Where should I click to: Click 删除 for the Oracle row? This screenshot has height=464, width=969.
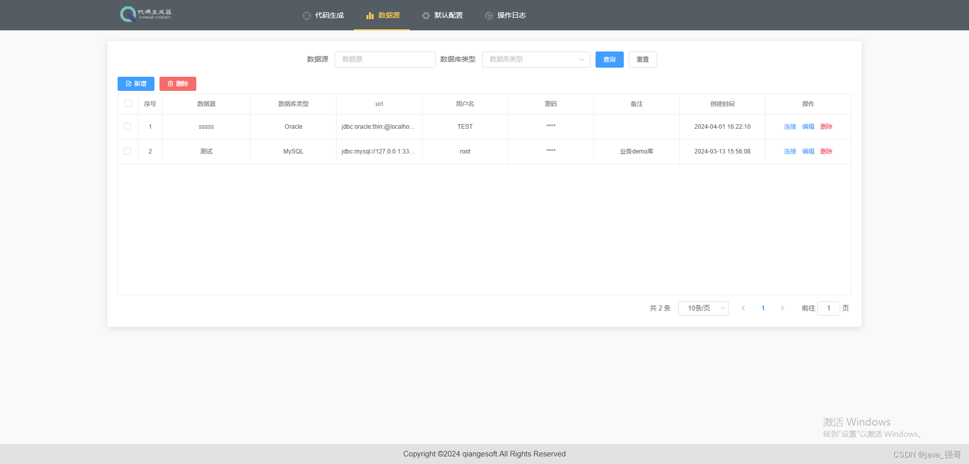pos(826,127)
